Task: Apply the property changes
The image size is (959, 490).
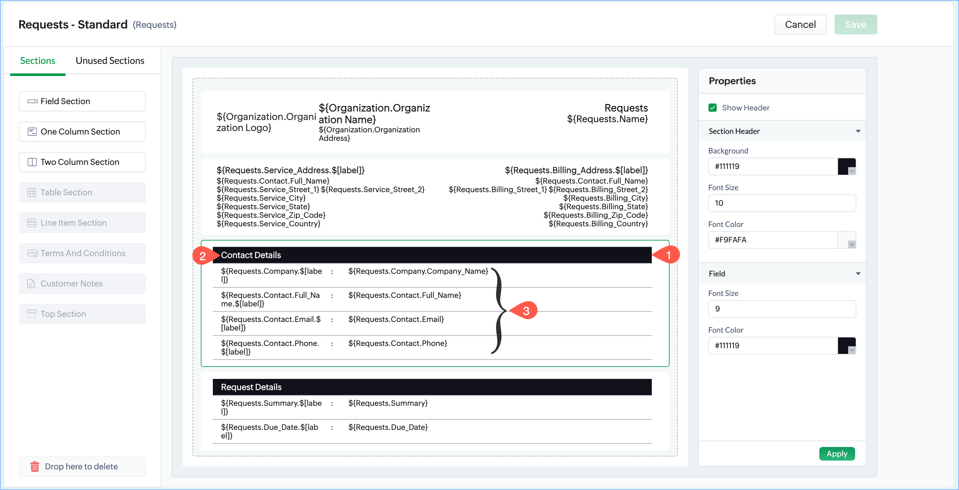Action: point(836,454)
